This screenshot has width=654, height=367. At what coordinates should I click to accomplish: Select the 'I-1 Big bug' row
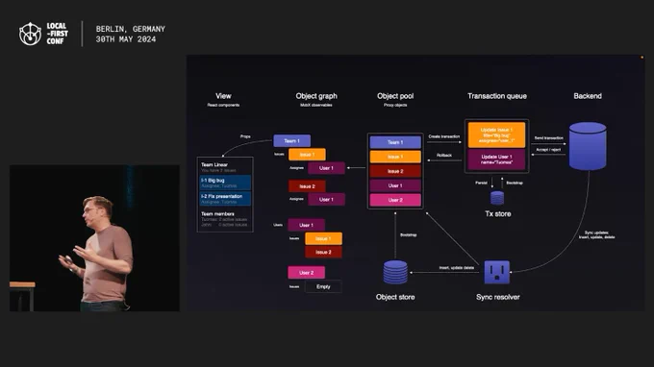click(x=225, y=183)
